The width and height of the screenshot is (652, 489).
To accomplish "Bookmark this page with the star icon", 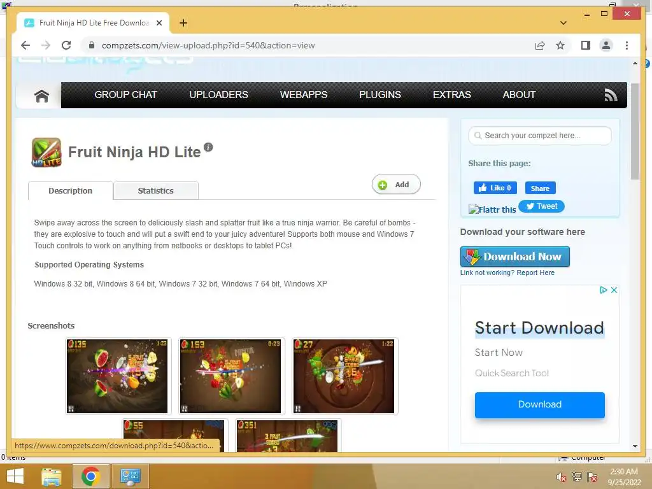I will click(560, 45).
